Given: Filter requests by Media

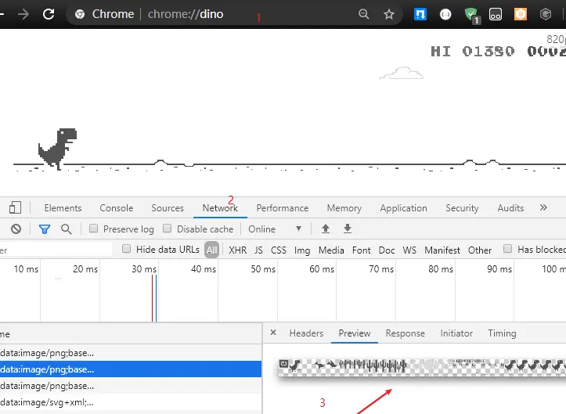Looking at the screenshot, I should [331, 250].
